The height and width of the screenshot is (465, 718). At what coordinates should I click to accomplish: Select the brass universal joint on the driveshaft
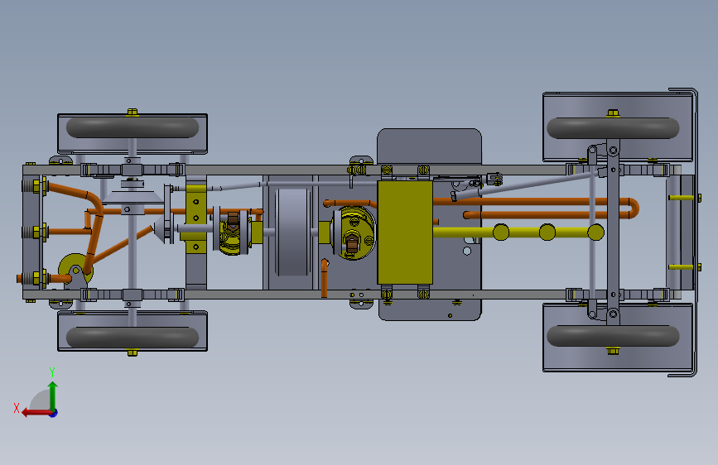[x=232, y=232]
